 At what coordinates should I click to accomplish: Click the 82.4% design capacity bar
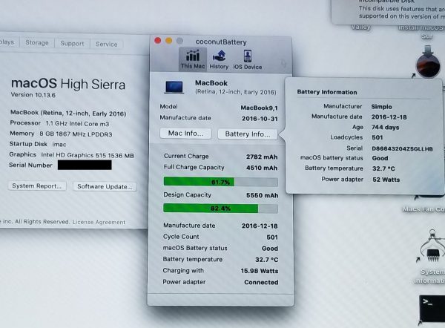(220, 209)
